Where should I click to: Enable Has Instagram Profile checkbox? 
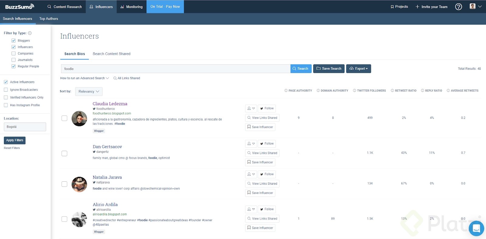(x=6, y=105)
